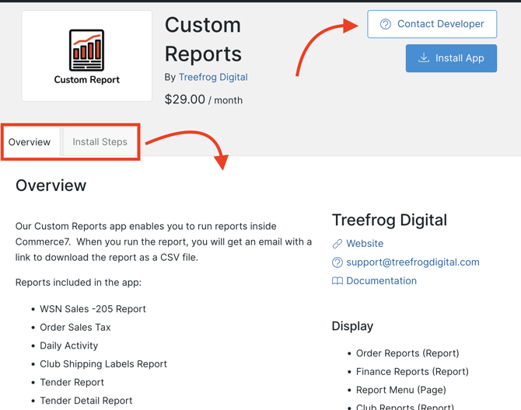Select the Overview tab
521x410 pixels.
(x=30, y=142)
